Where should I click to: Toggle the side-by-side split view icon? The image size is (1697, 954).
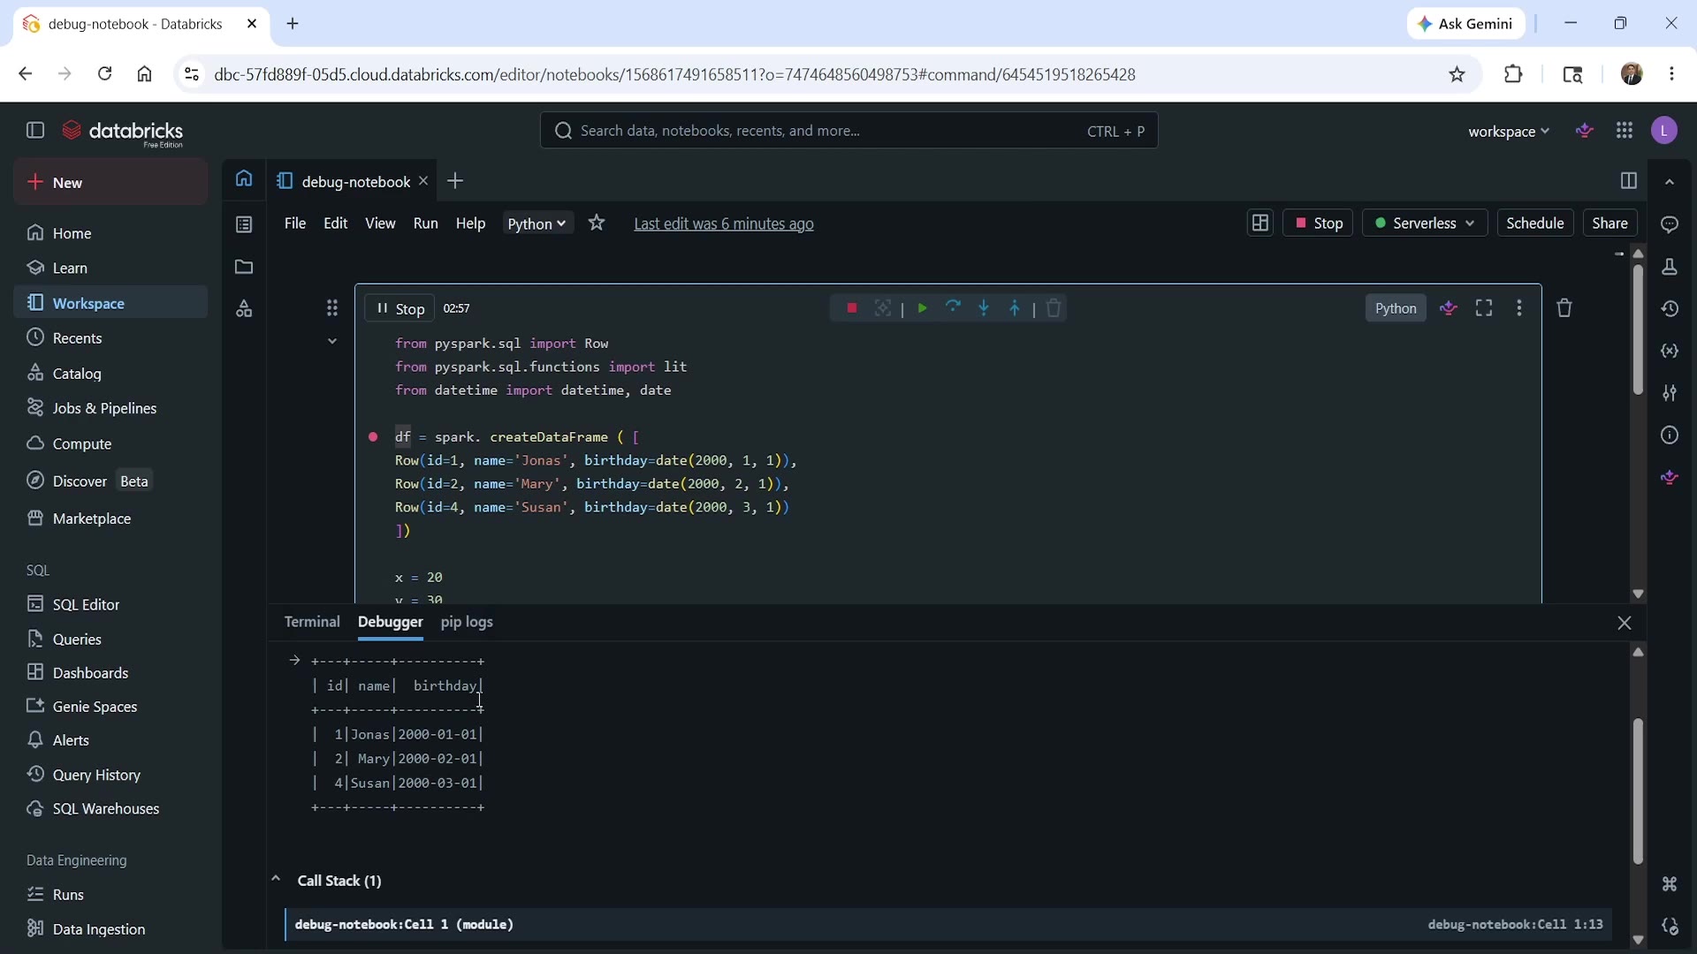pos(1629,181)
